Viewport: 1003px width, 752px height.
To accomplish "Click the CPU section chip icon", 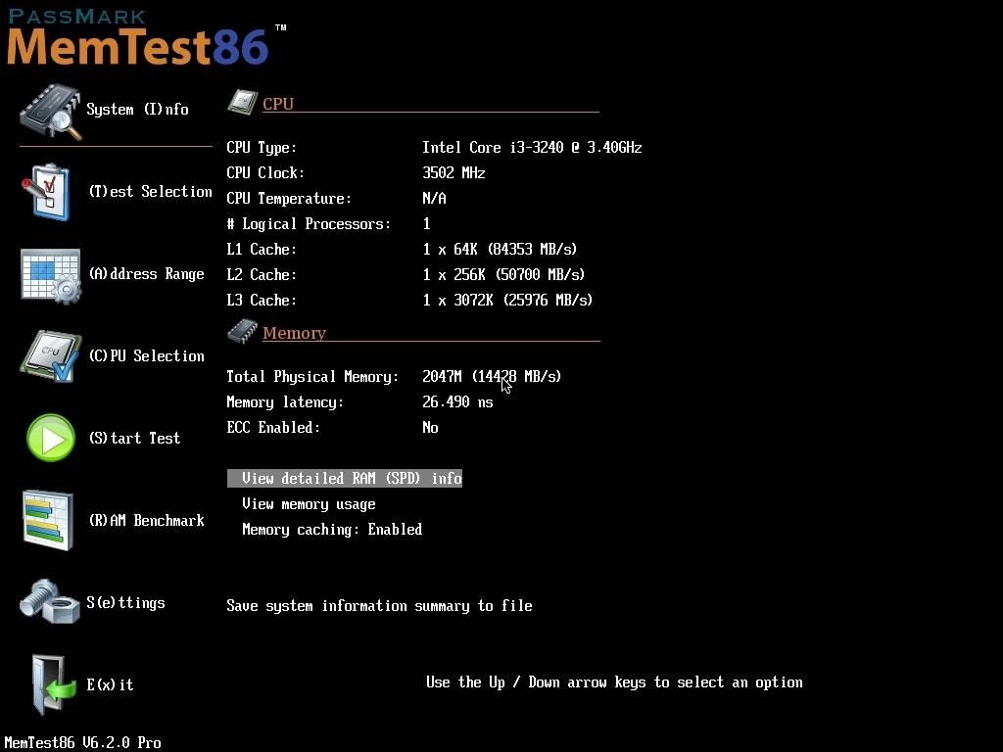I will coord(243,102).
